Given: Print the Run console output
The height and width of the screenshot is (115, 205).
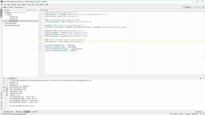Looking at the screenshot, I should click(x=7, y=92).
